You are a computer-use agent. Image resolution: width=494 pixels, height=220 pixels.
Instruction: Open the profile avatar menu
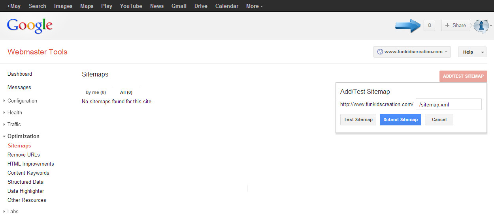pos(482,26)
